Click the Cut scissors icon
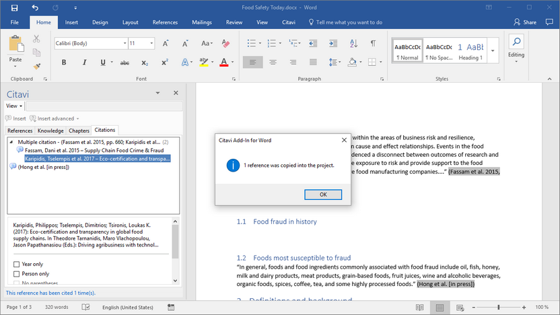This screenshot has height=315, width=560. click(x=36, y=38)
